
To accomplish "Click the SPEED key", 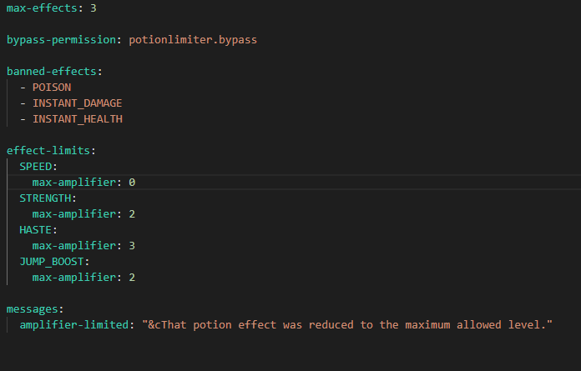I will tap(36, 167).
